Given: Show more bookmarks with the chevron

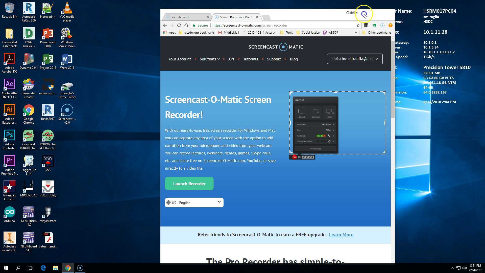Looking at the screenshot, I should click(x=356, y=33).
